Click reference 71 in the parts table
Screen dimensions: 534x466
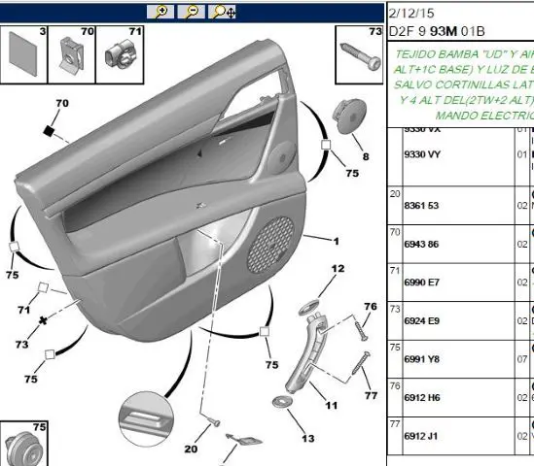(395, 271)
